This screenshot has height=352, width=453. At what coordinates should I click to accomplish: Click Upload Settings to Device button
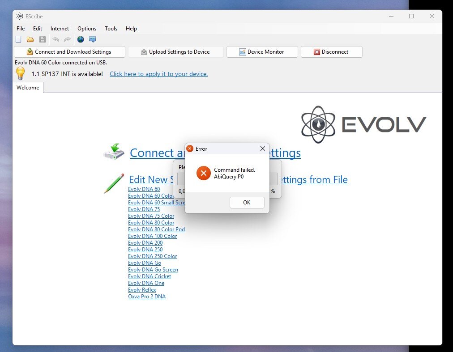(x=175, y=52)
